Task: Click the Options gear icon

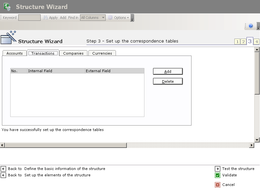Action: coord(110,18)
